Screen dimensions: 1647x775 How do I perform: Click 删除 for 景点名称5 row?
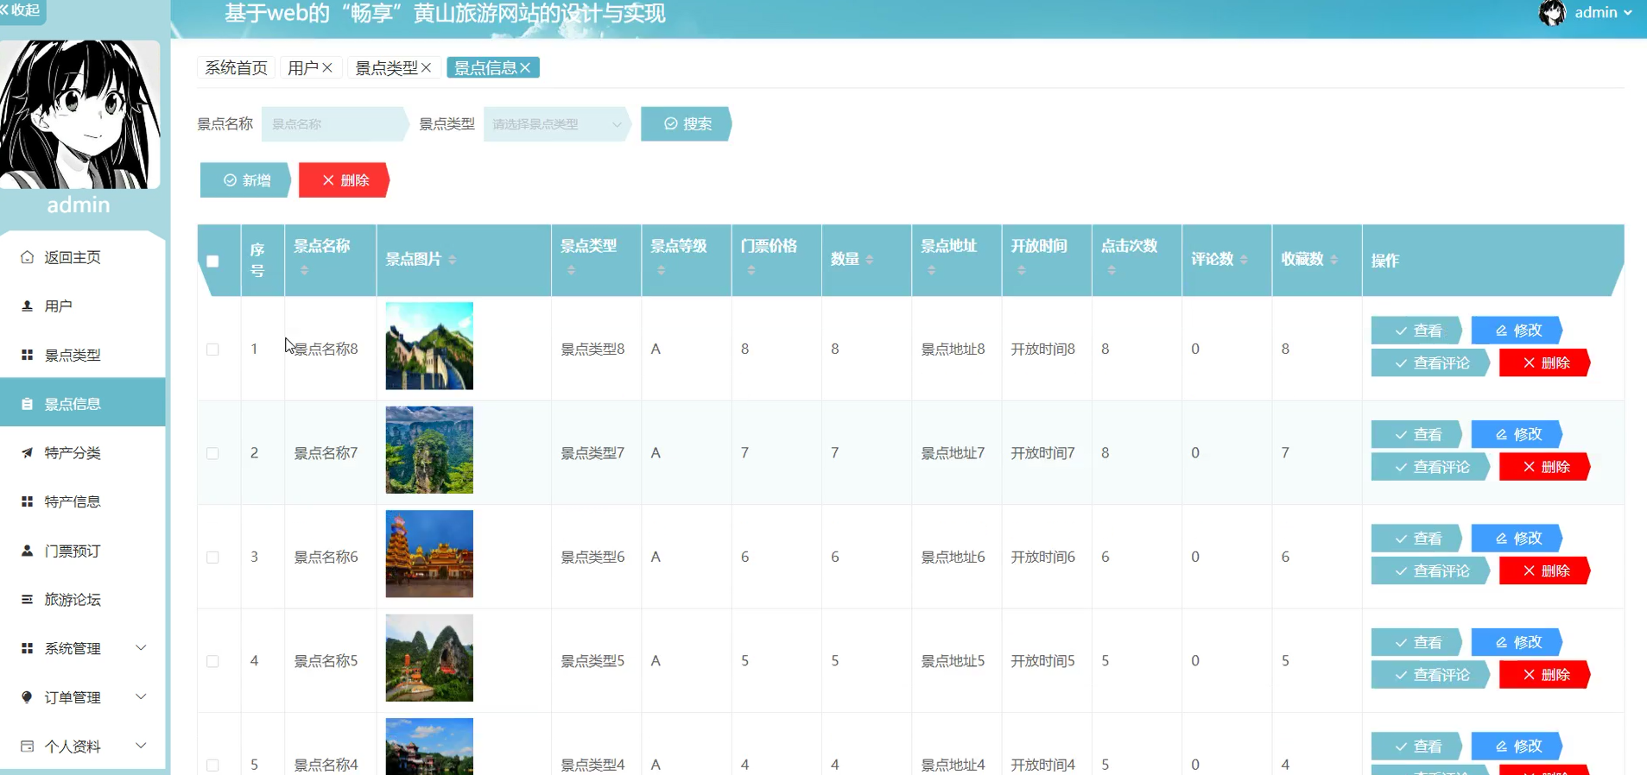click(1545, 675)
